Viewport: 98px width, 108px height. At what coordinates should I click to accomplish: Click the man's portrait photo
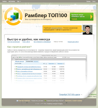tap(87, 30)
